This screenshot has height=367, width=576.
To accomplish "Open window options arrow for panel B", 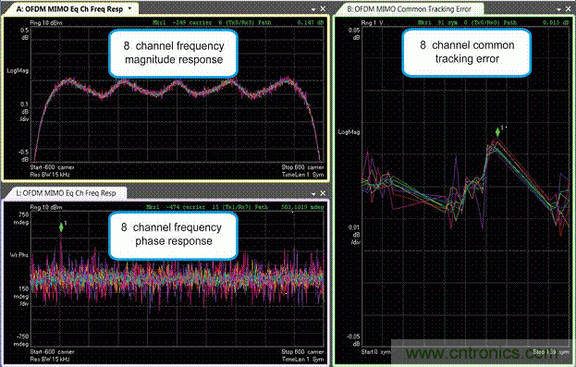I will click(558, 9).
